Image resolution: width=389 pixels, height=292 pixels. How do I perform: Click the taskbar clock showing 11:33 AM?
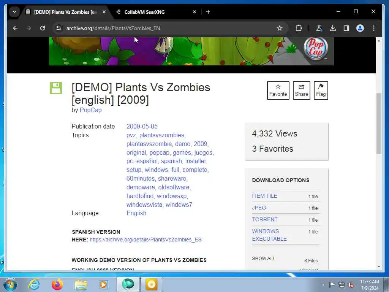click(x=369, y=284)
